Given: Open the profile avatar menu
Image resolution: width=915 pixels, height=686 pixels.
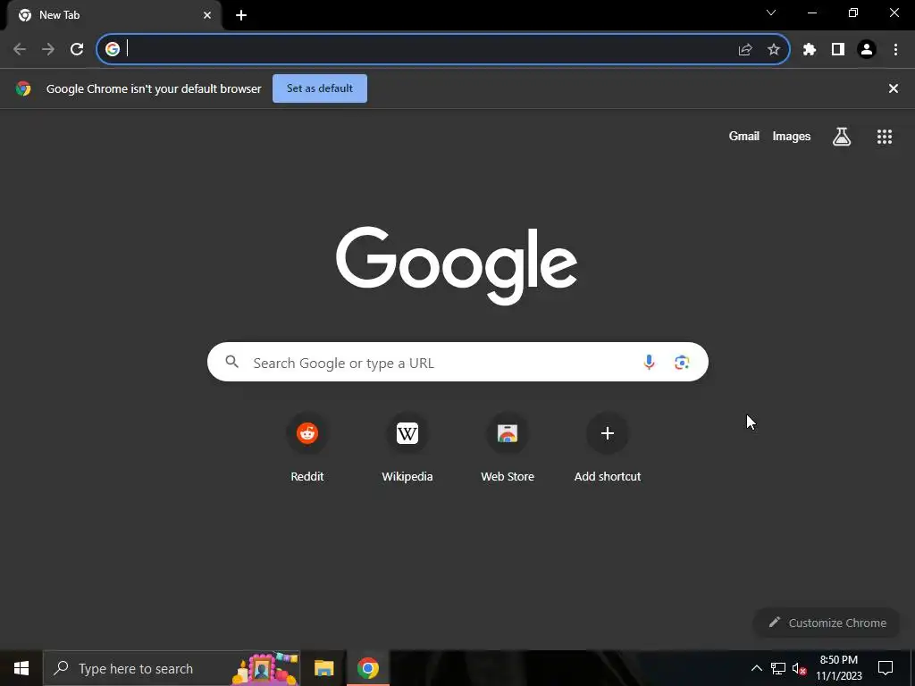Looking at the screenshot, I should [x=867, y=50].
